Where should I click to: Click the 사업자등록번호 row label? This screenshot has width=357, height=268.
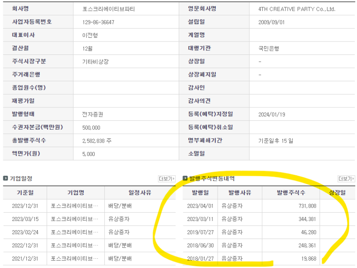pos(32,22)
